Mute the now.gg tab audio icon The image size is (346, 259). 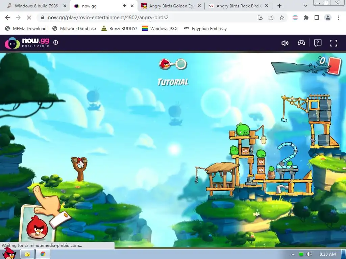pyautogui.click(x=125, y=6)
